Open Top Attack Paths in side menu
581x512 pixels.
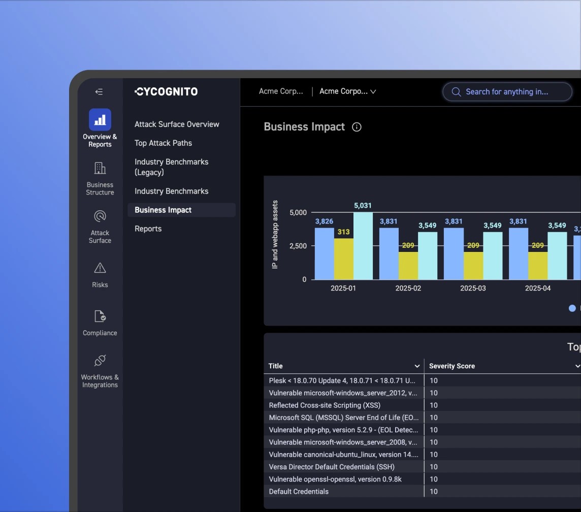pyautogui.click(x=163, y=143)
